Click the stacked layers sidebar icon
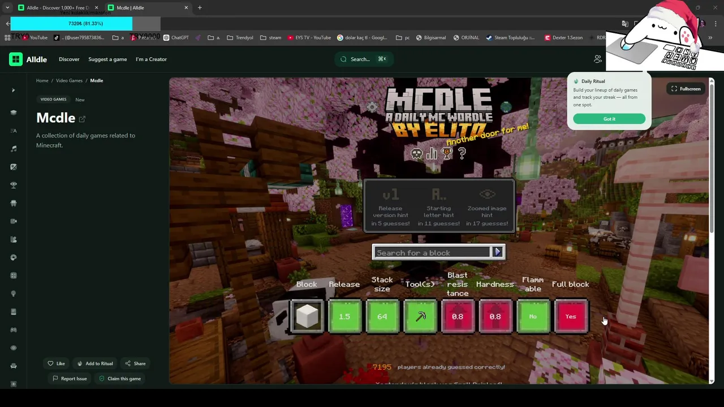Image resolution: width=724 pixels, height=407 pixels. point(14,112)
